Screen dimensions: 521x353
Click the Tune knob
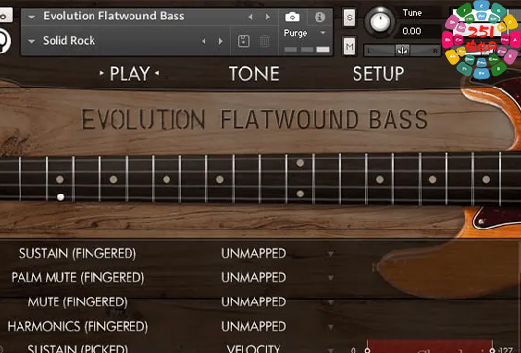[x=380, y=21]
